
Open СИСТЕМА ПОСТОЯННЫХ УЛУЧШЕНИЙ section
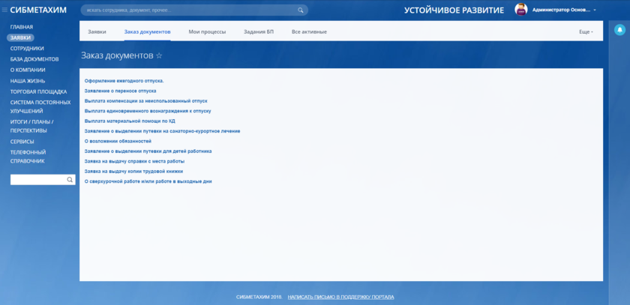[x=40, y=106]
